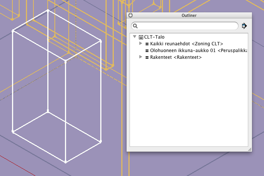
Task: Click the search magnifier icon in Outliner
Action: [135, 26]
